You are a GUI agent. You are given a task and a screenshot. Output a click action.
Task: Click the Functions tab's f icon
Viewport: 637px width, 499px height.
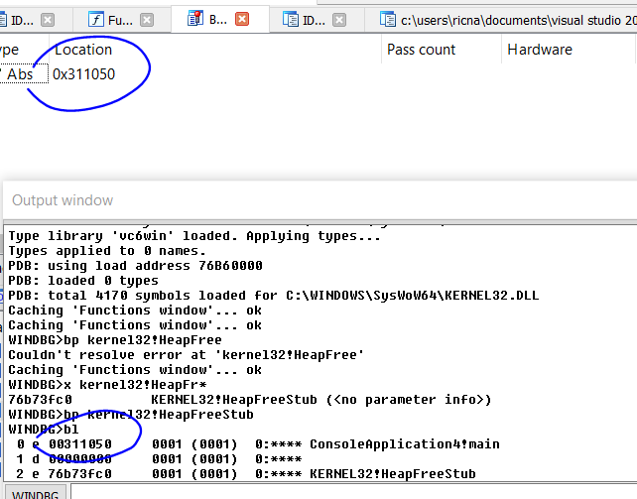[x=96, y=19]
